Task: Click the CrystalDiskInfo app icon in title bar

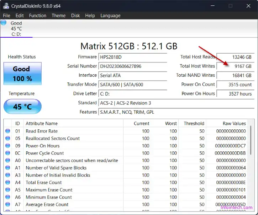Action: tap(6, 6)
